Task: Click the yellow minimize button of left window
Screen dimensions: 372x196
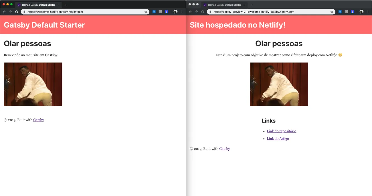Action: tap(7, 4)
